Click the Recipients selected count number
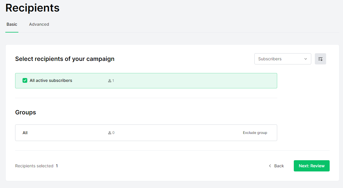 [57, 166]
